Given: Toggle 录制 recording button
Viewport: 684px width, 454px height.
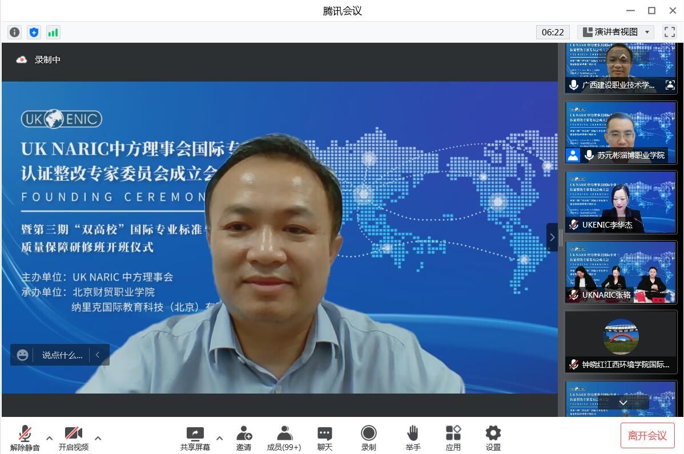Looking at the screenshot, I should point(369,437).
